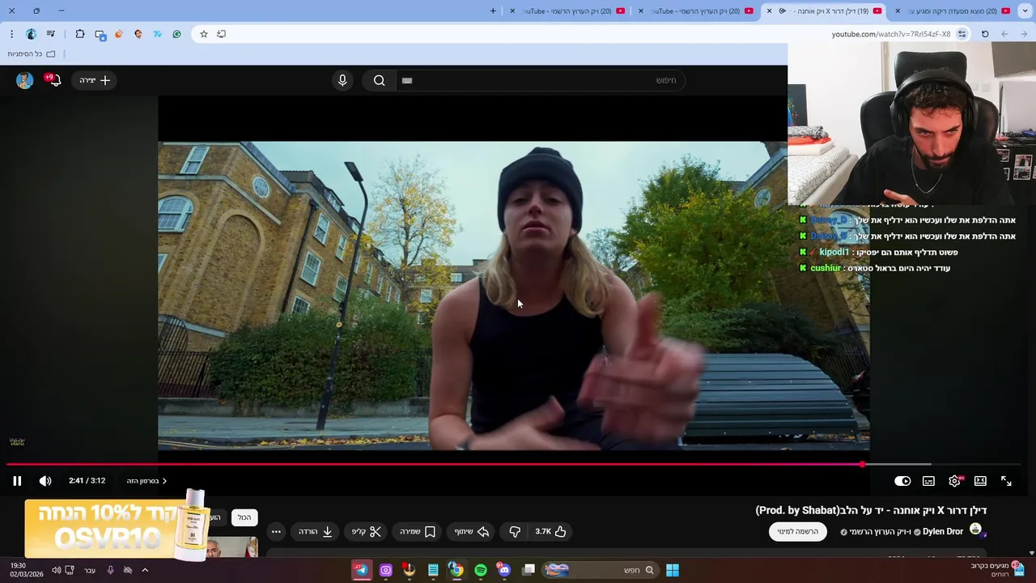Download the video with הורדה button

[316, 532]
